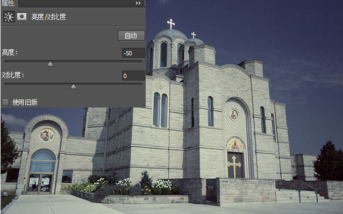Select the layer mask icon
343x214 pixels.
point(22,17)
